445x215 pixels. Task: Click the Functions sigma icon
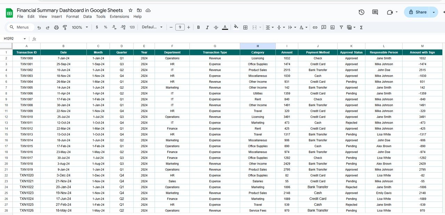pos(361,27)
